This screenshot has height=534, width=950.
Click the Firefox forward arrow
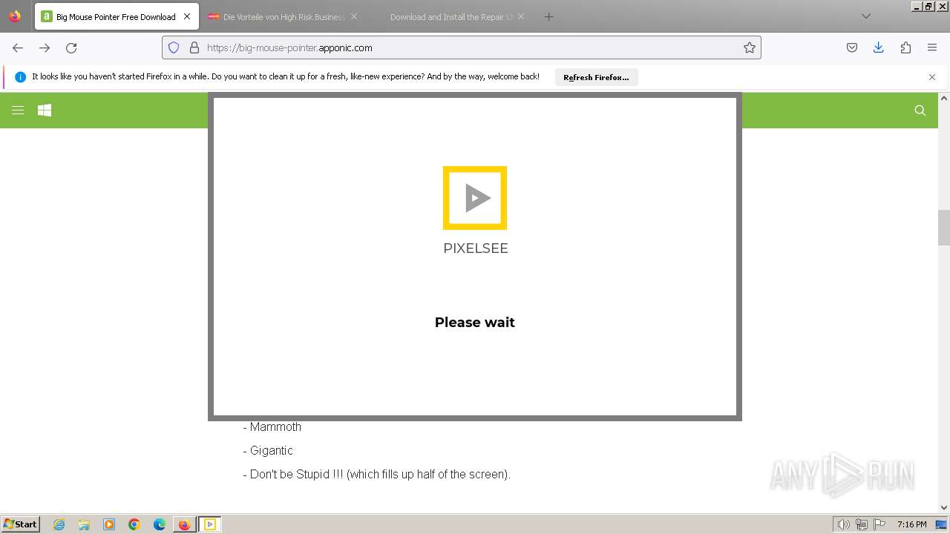coord(45,47)
